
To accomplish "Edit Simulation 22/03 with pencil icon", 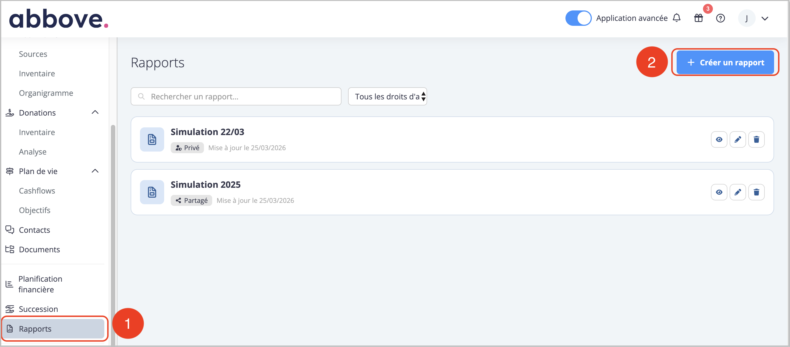I will [738, 140].
